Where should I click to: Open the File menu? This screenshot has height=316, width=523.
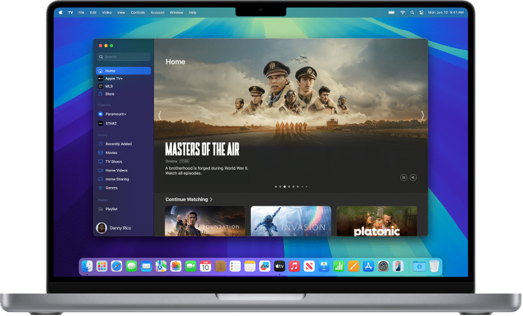81,12
